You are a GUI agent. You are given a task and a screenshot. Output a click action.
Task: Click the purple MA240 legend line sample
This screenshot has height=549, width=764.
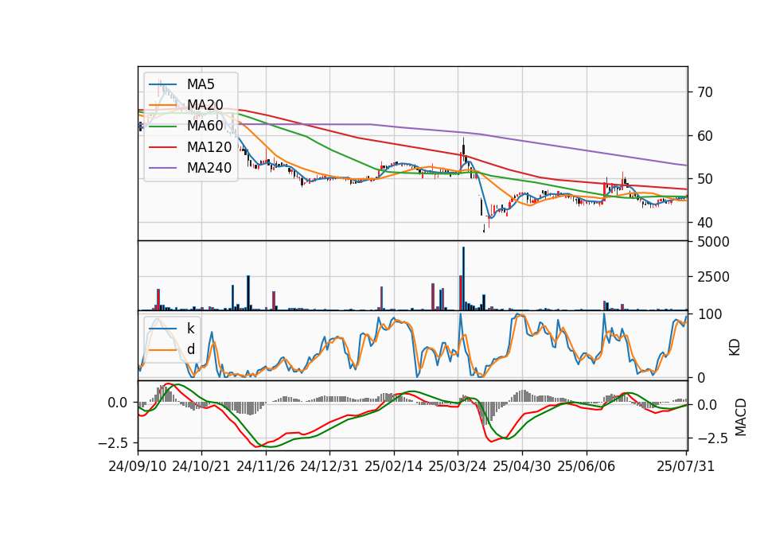pos(162,168)
